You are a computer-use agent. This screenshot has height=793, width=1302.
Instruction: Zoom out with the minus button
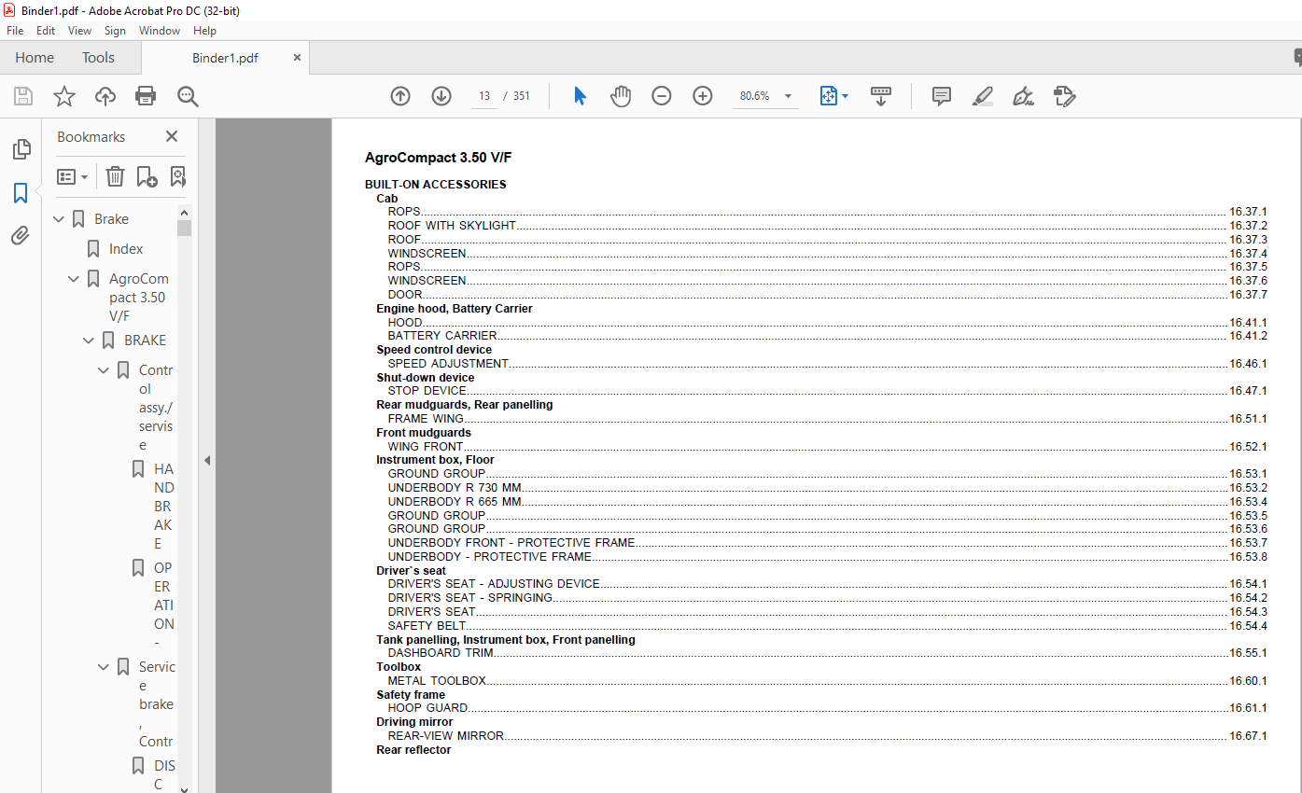[x=662, y=96]
